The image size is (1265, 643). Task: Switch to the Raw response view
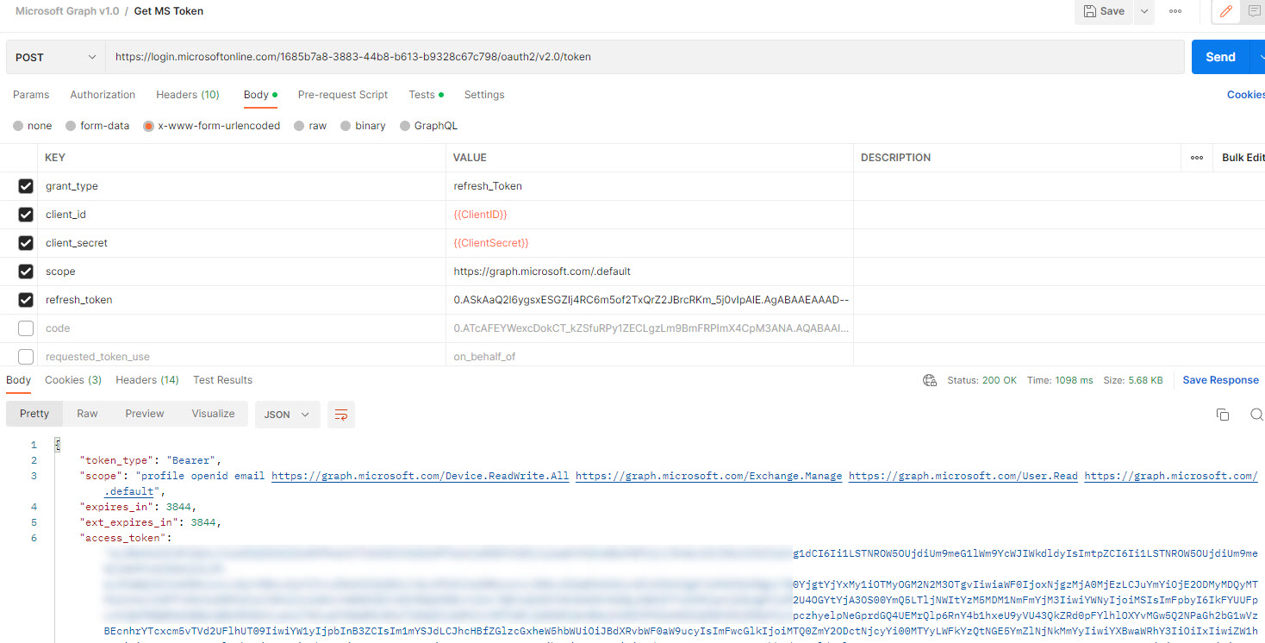[87, 414]
